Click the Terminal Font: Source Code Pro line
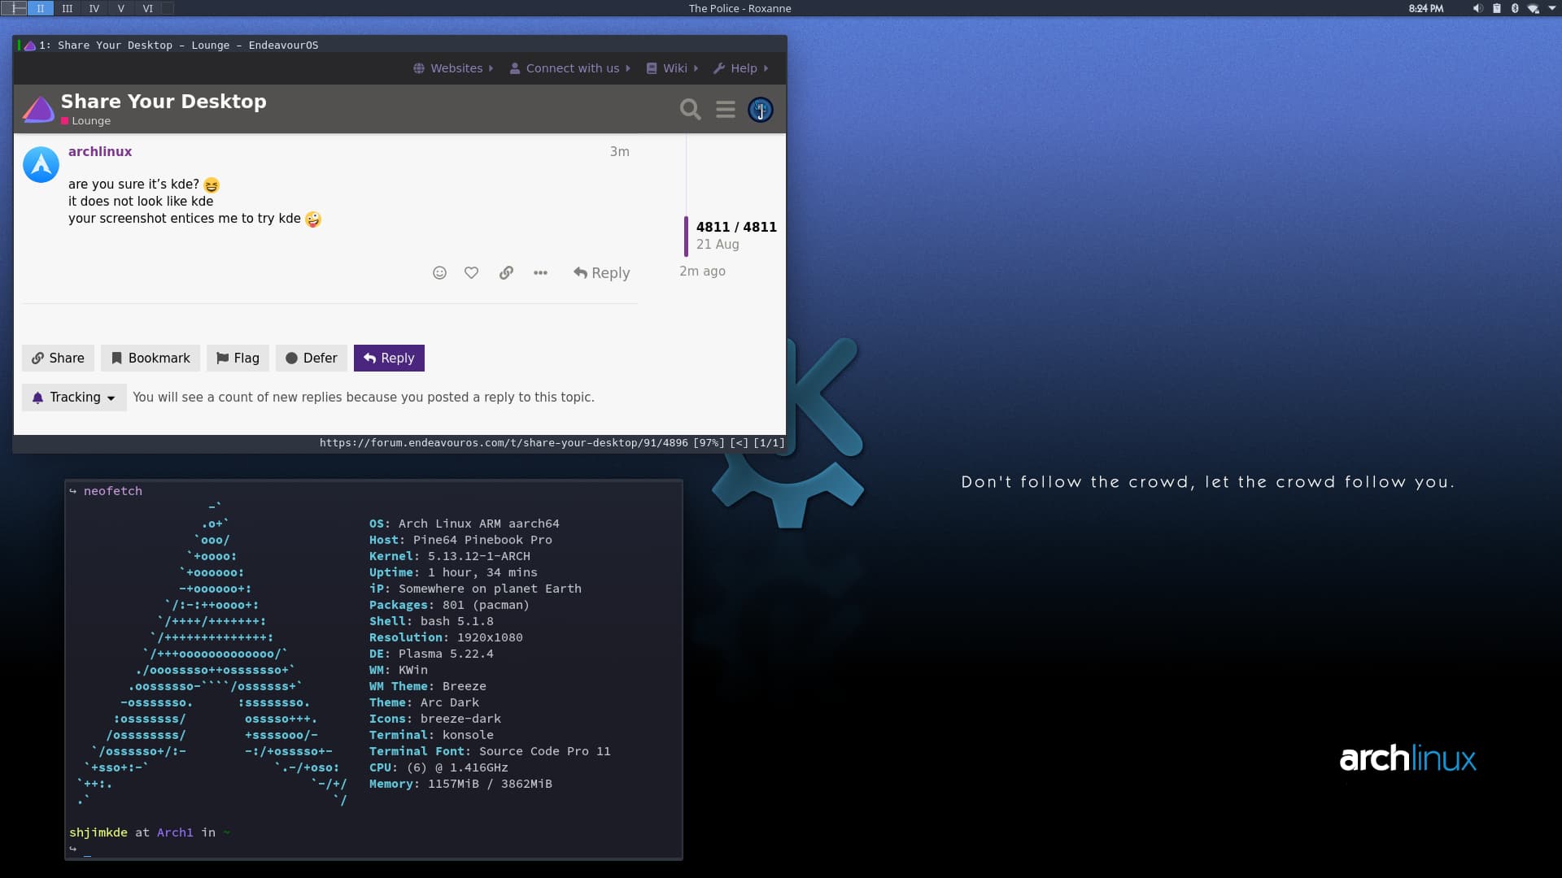This screenshot has height=878, width=1562. coord(490,751)
